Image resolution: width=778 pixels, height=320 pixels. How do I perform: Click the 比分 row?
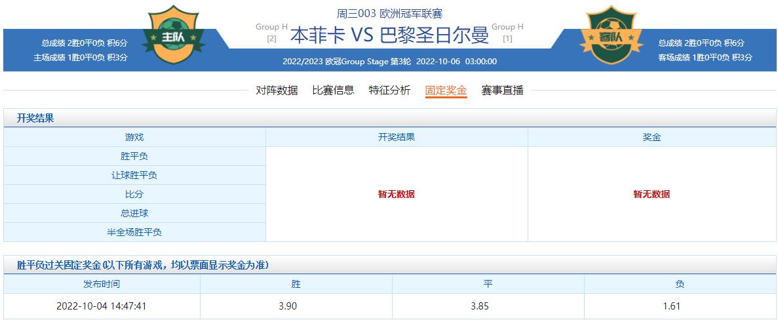point(134,195)
